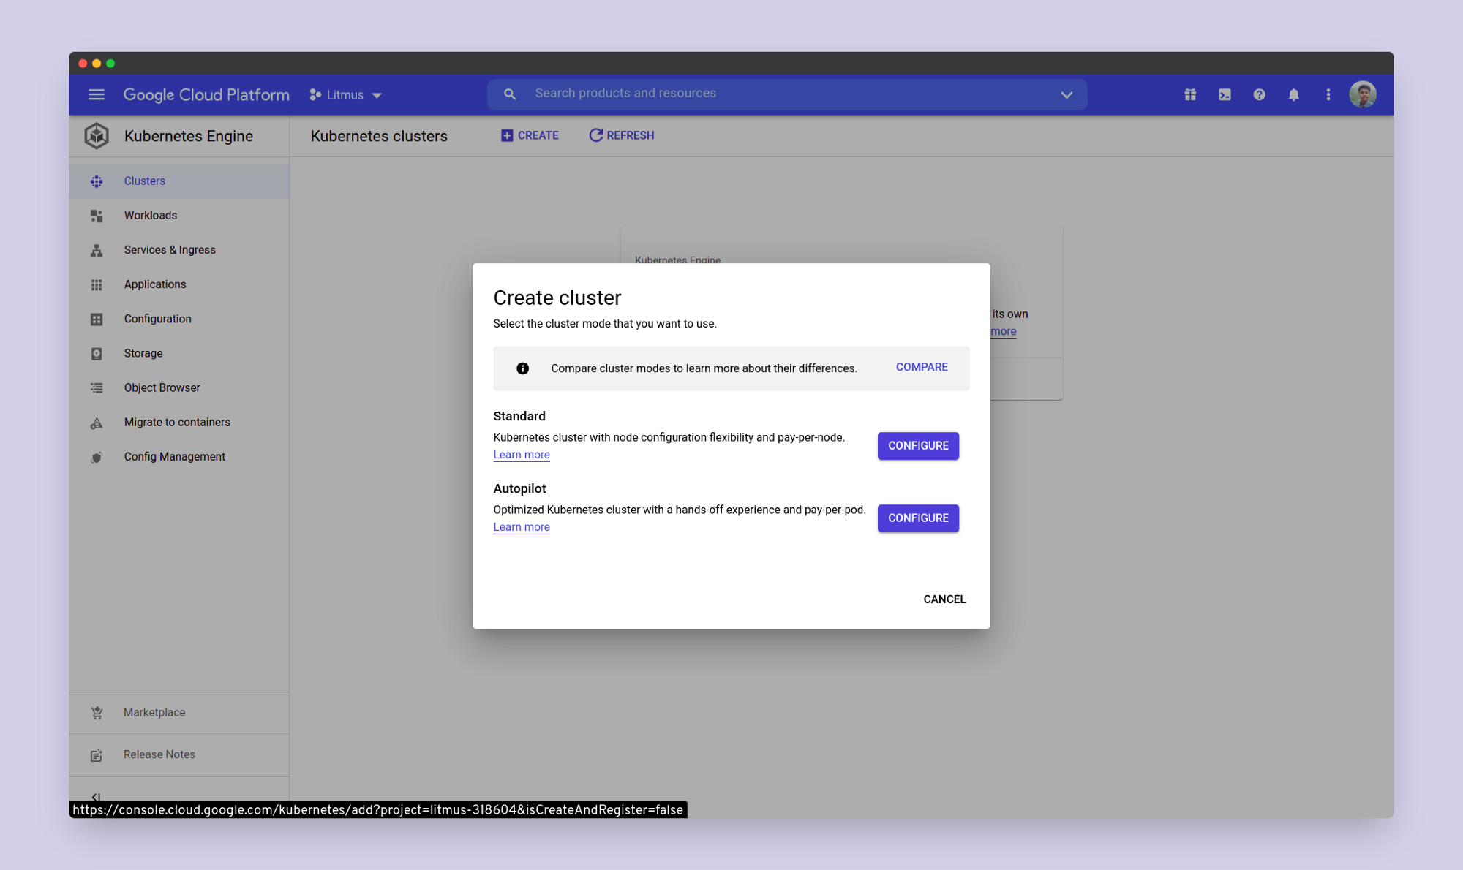Cancel the Create cluster dialog
1463x870 pixels.
pyautogui.click(x=944, y=599)
